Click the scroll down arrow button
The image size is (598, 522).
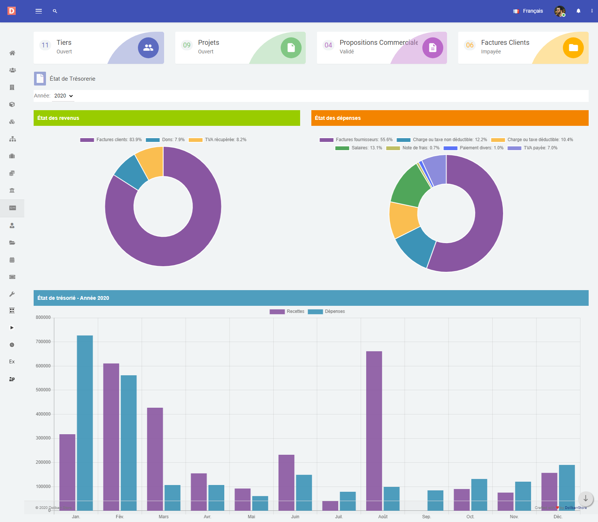[x=586, y=499]
